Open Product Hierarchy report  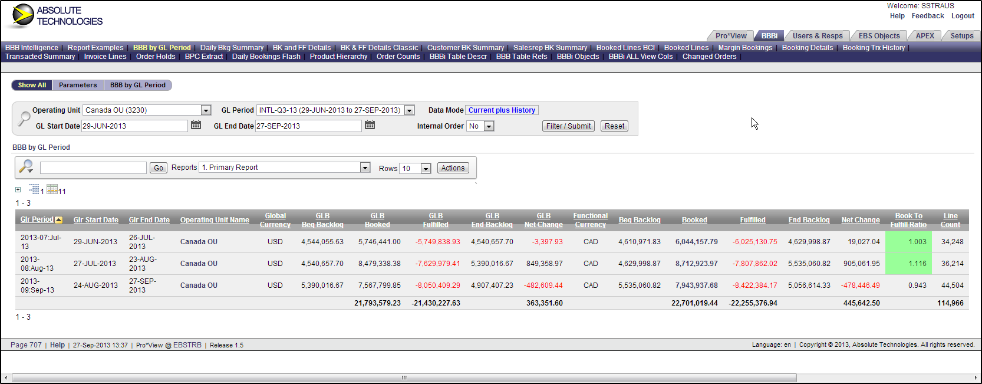pos(338,57)
